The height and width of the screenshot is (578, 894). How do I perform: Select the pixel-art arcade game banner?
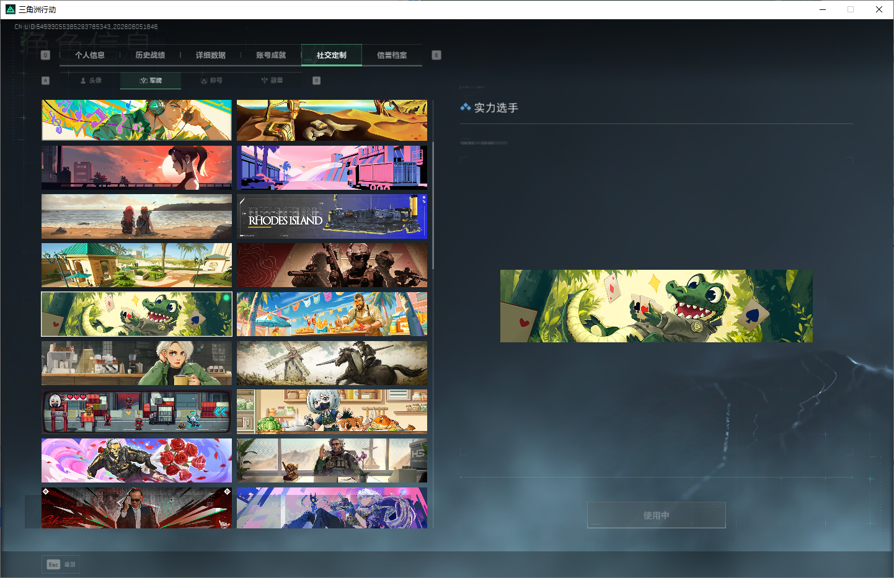pos(136,412)
